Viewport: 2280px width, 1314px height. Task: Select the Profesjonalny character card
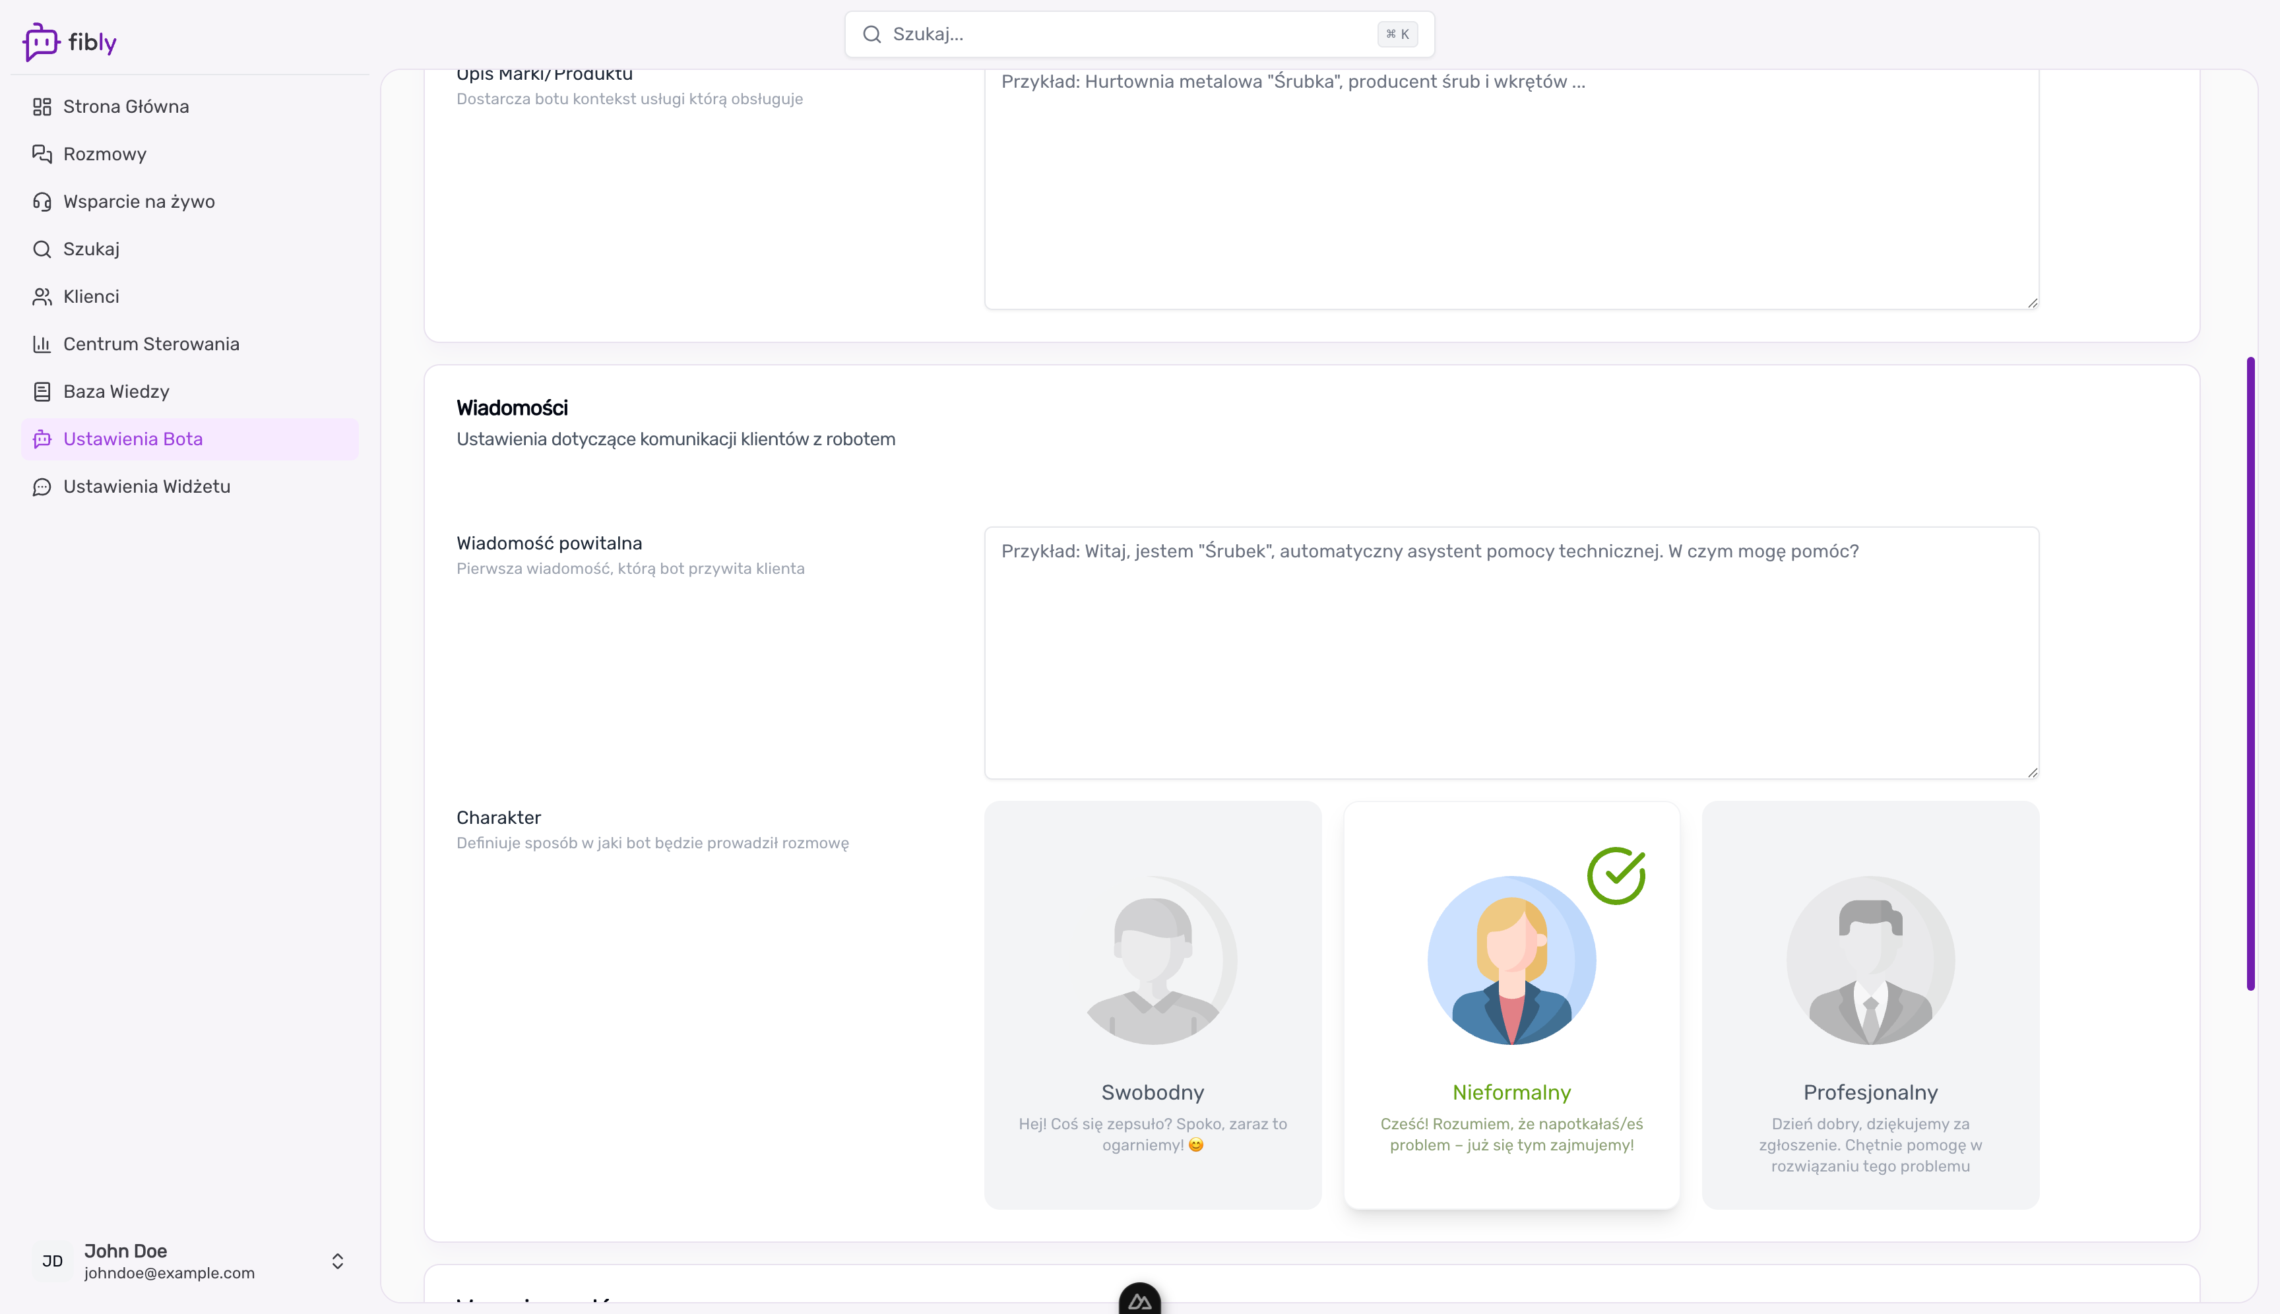tap(1870, 1005)
